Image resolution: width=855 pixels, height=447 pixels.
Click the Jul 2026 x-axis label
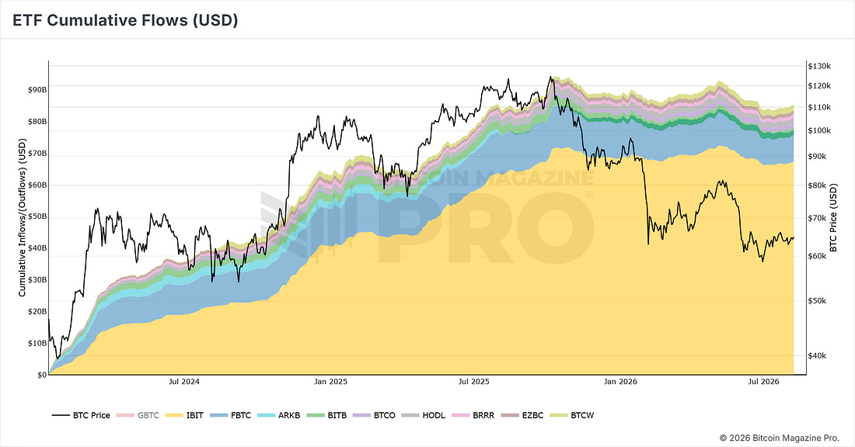[763, 382]
